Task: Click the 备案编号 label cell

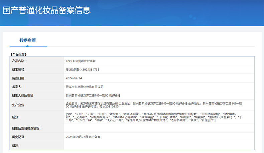Action: tap(37, 70)
